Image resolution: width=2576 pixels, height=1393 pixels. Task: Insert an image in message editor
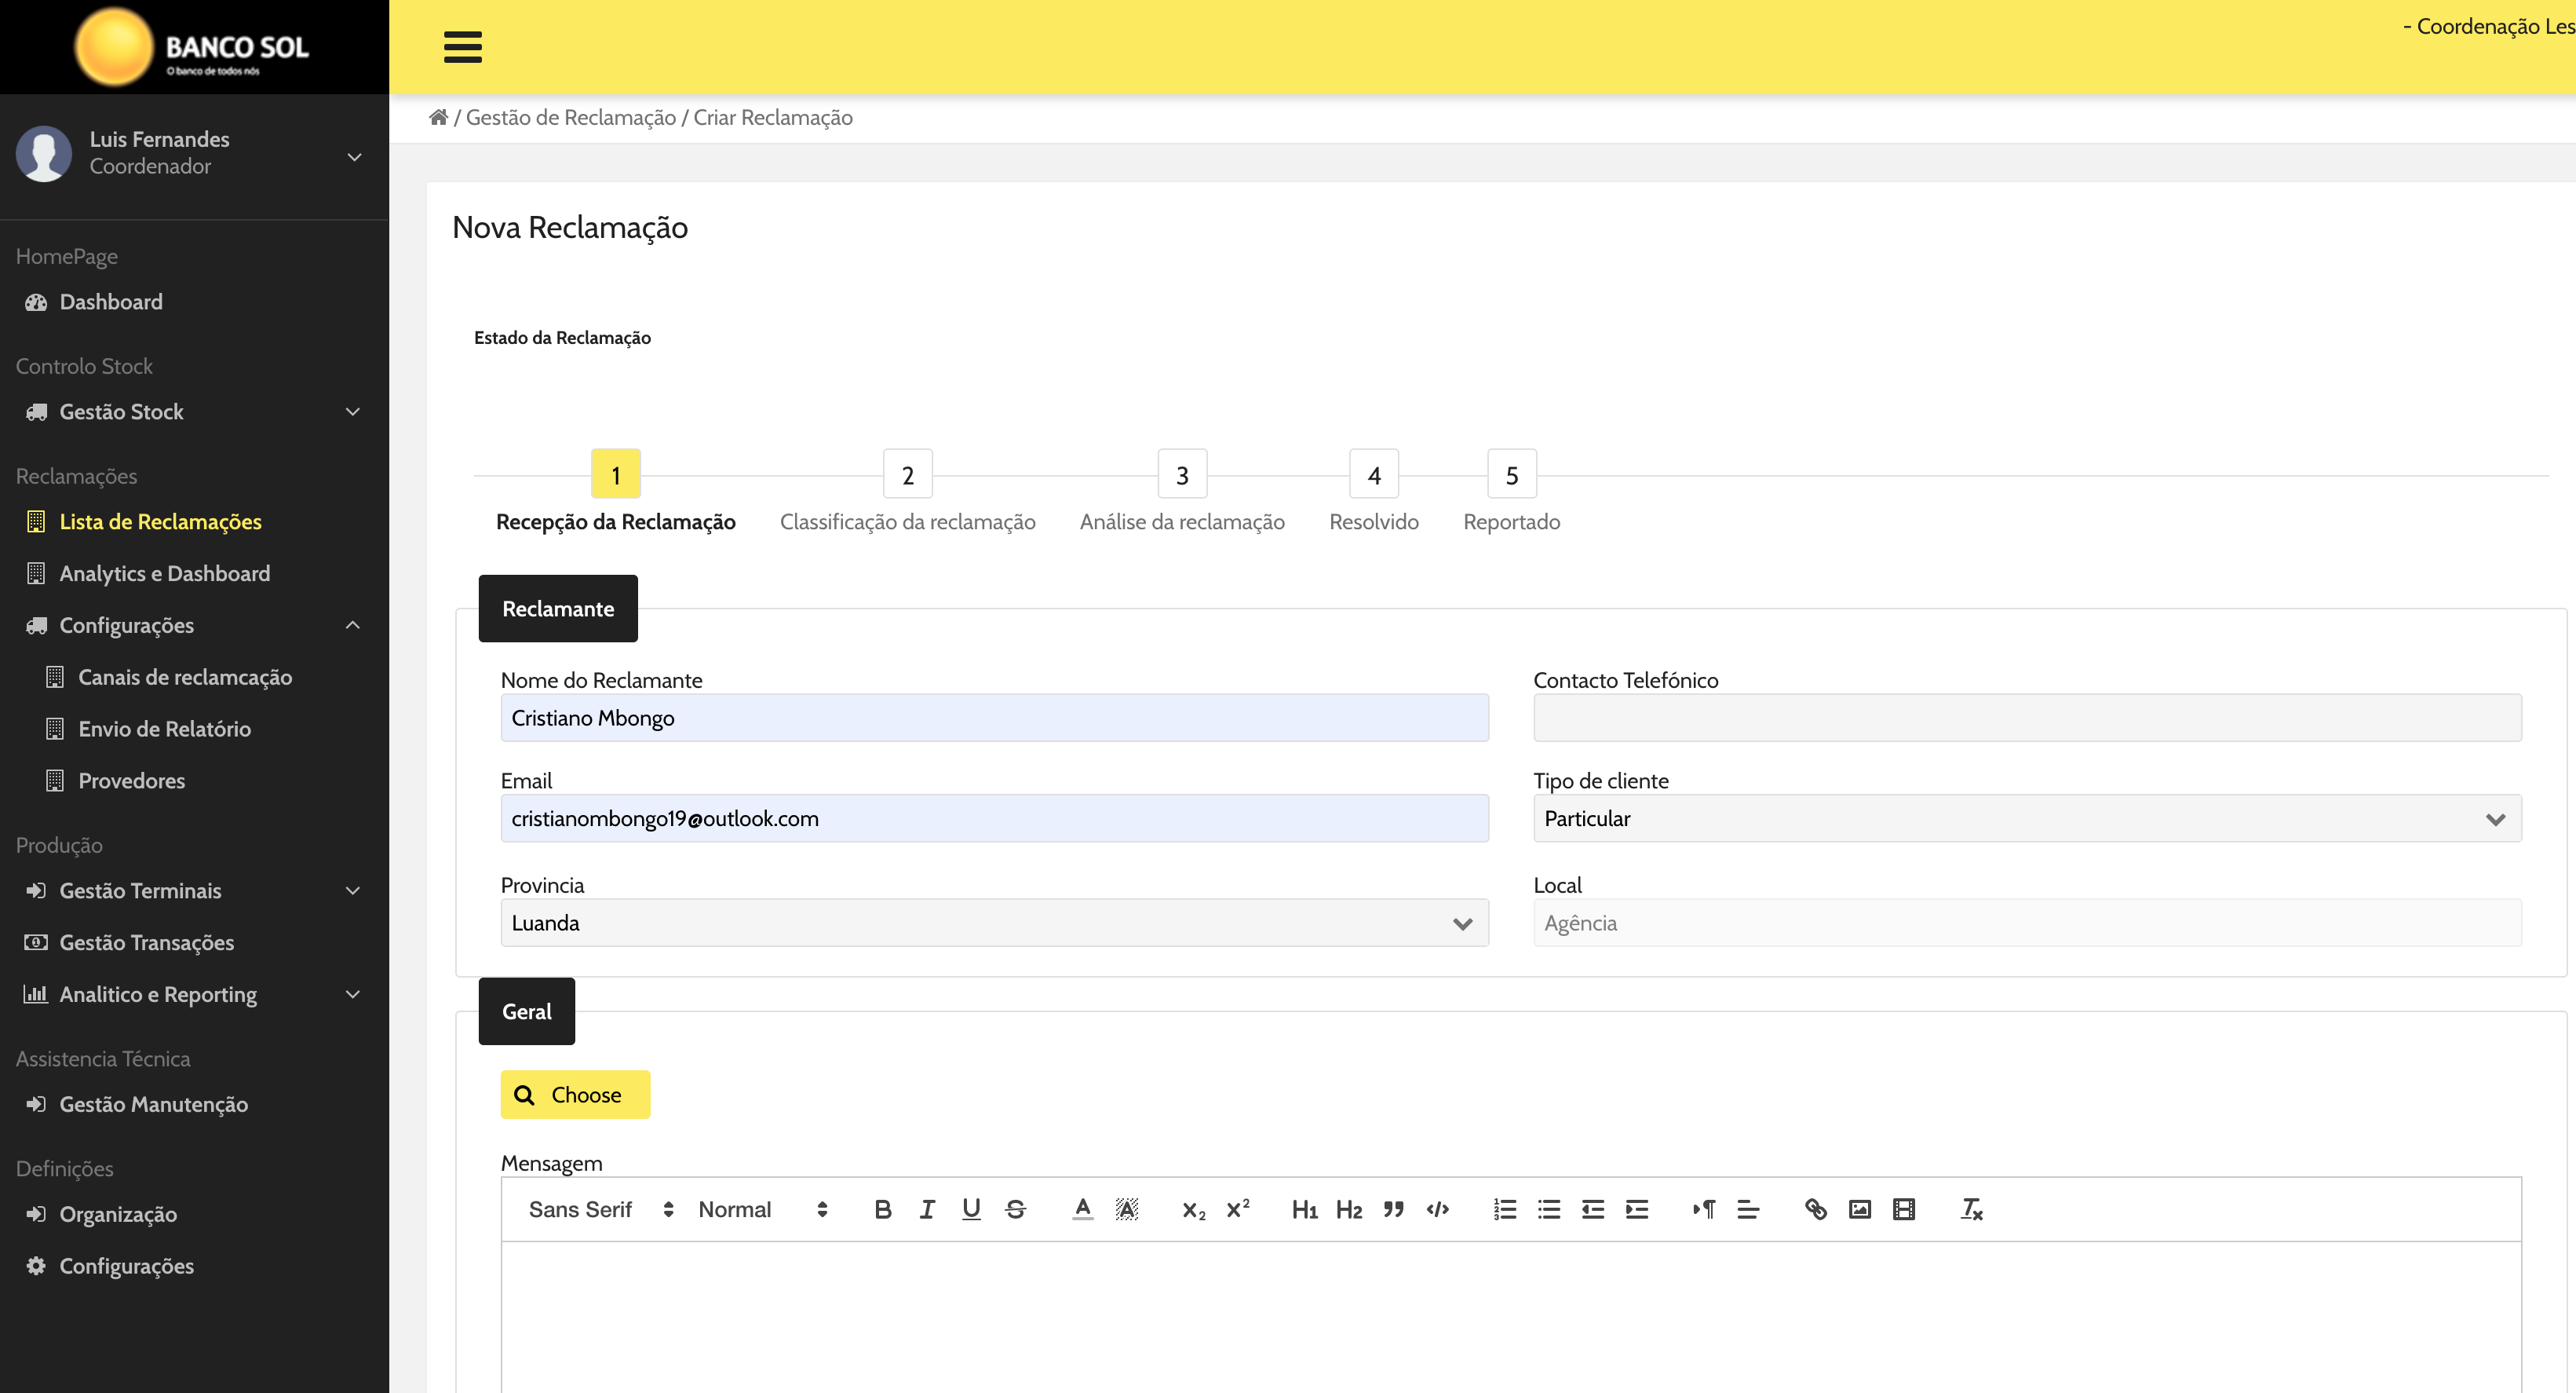point(1859,1209)
